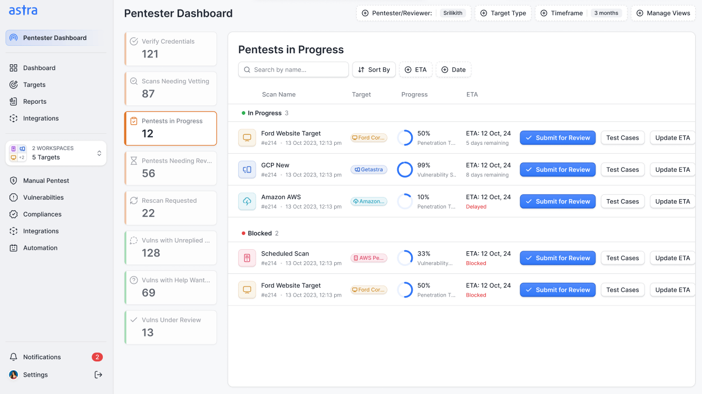
Task: Click the Reports document icon
Action: 14,102
